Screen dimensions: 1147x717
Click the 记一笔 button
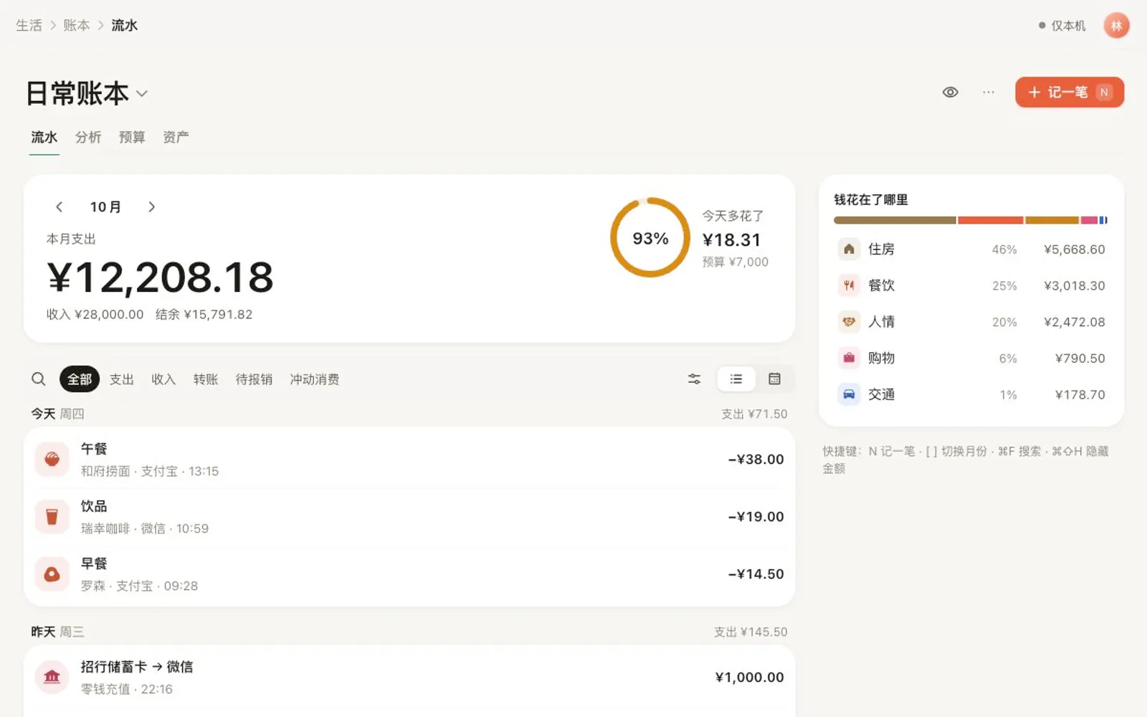point(1070,92)
